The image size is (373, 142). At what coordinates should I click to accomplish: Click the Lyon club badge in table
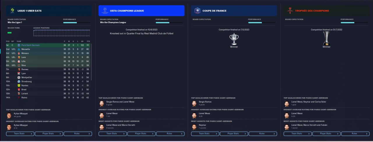[x=19, y=73]
